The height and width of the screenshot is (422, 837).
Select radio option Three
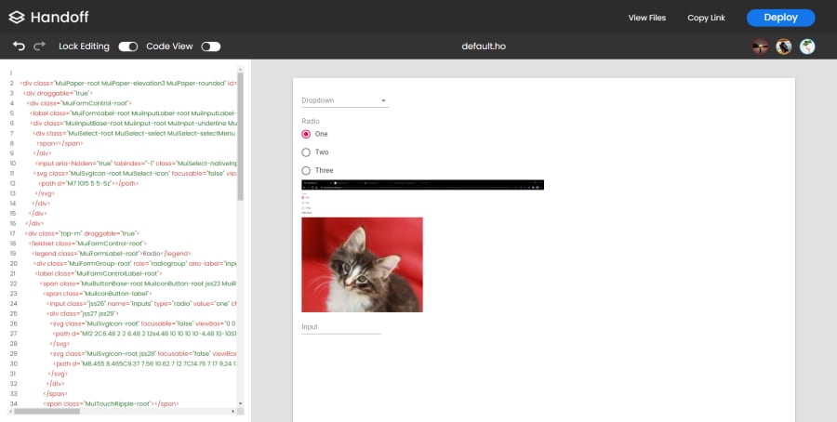coord(306,170)
